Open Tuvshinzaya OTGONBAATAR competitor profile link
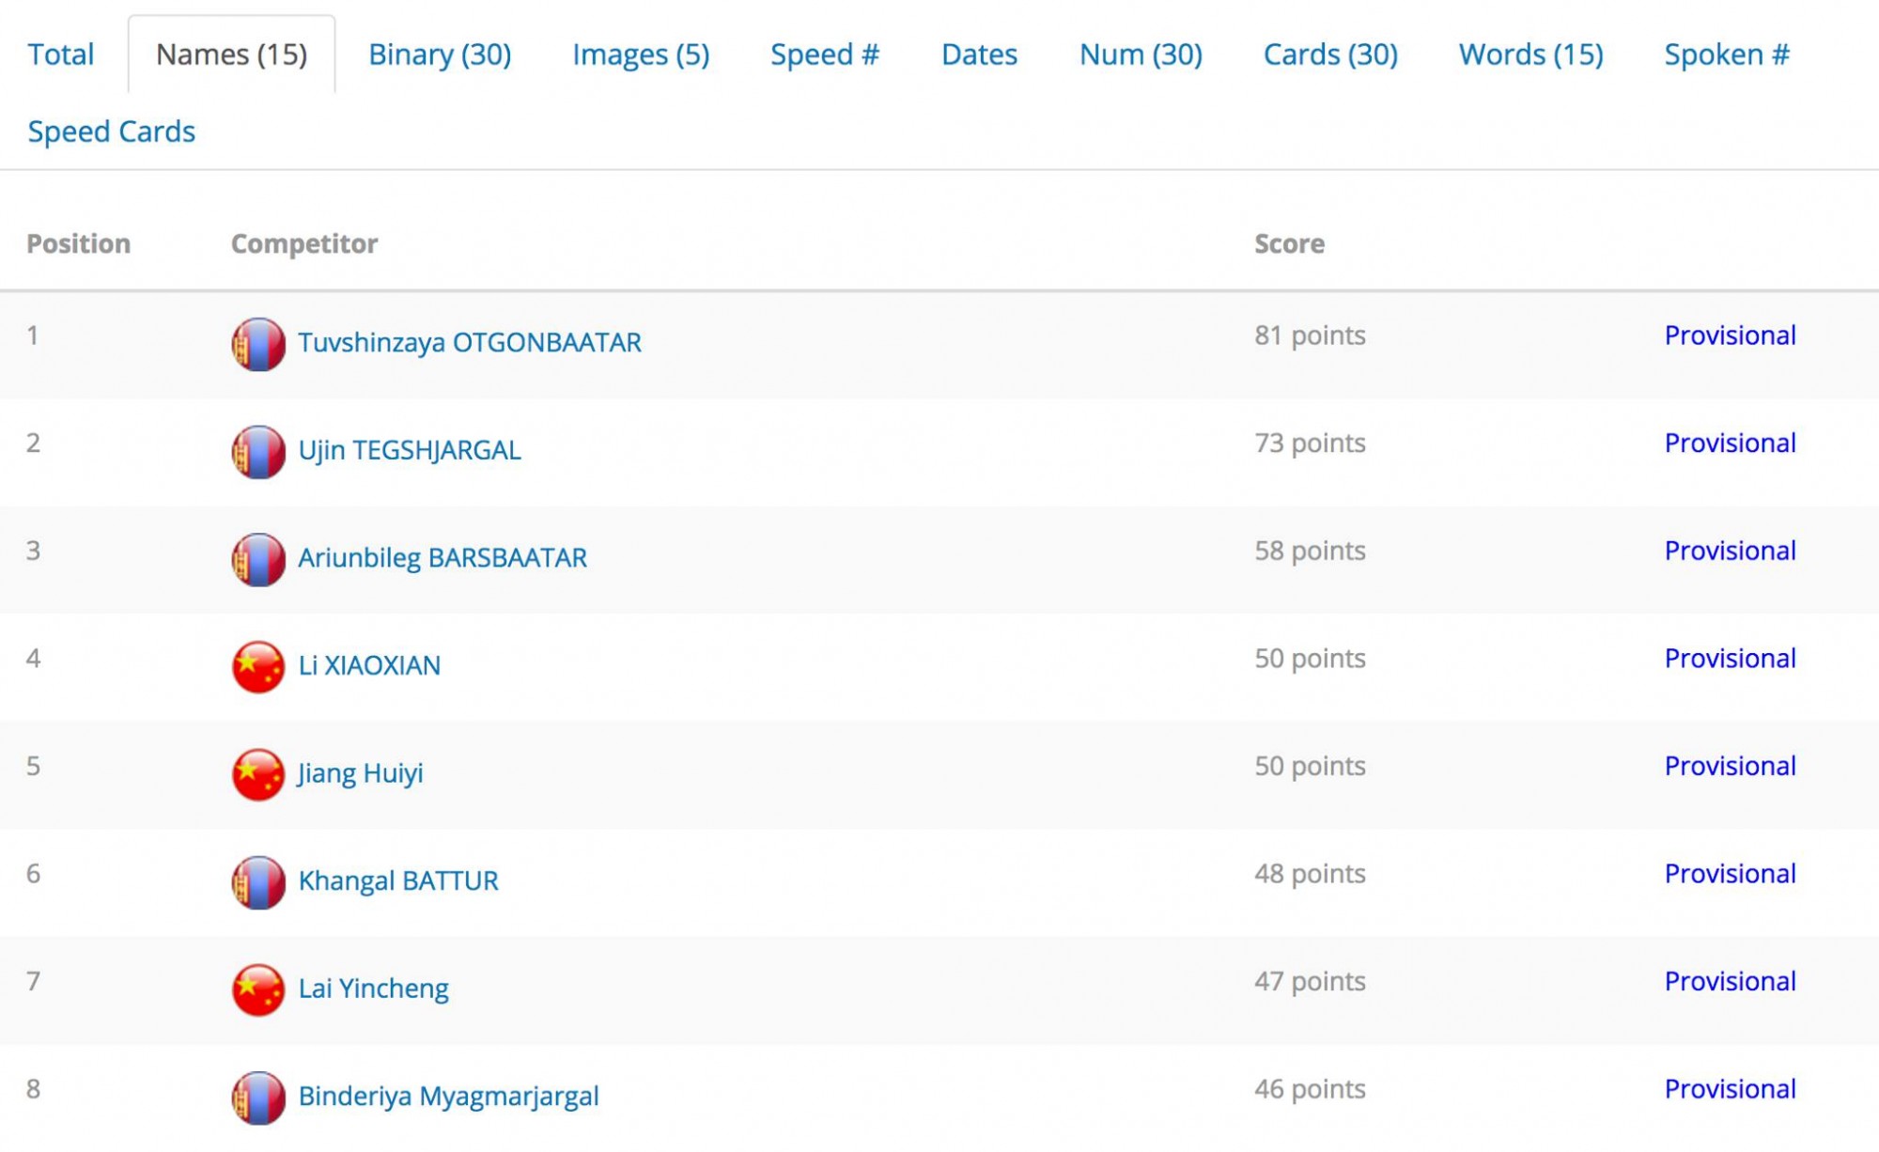1879x1152 pixels. tap(470, 343)
